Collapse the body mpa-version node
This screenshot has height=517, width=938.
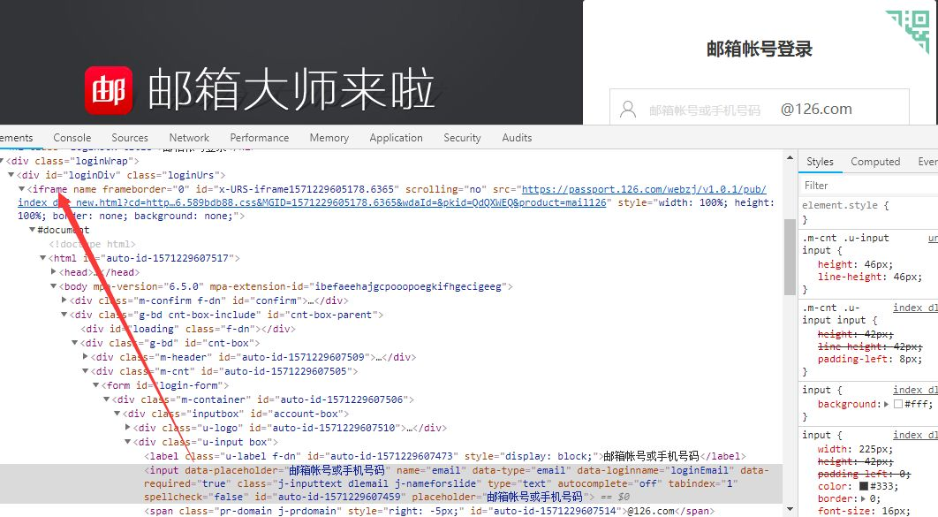click(53, 286)
